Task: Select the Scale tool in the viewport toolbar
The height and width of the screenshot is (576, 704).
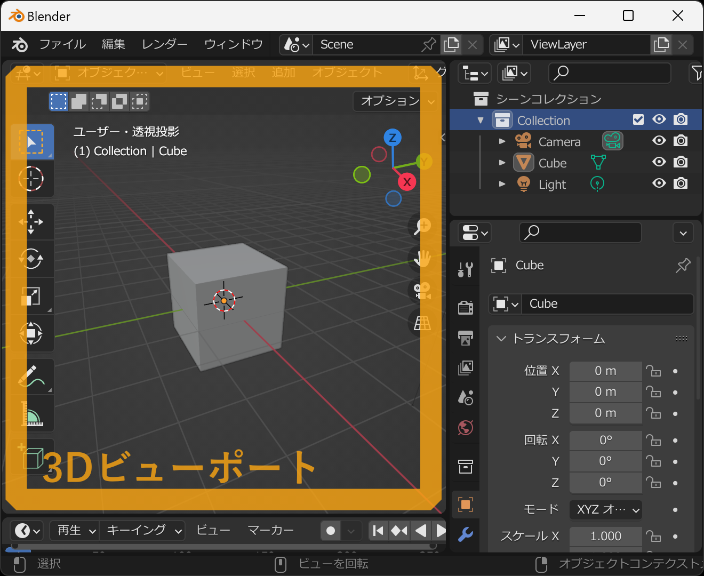Action: click(32, 296)
